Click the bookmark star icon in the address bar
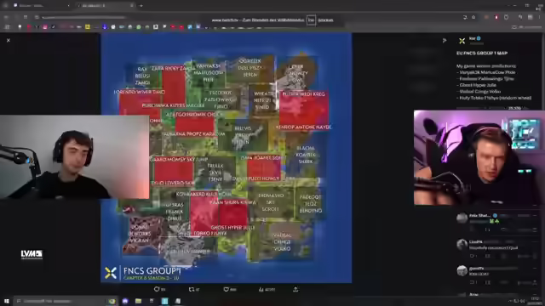This screenshot has width=545, height=306. pos(473,17)
